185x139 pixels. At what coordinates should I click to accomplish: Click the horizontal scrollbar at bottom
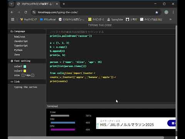pyautogui.click(x=86, y=138)
